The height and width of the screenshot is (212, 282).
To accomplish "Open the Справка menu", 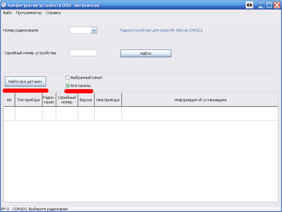I will pyautogui.click(x=53, y=13).
